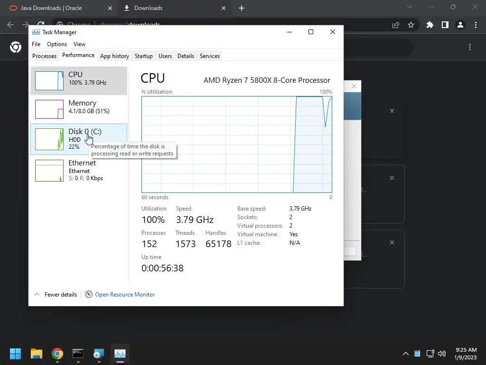Screen dimensions: 486x365
Task: Open network icon in system tray
Action: pos(430,354)
